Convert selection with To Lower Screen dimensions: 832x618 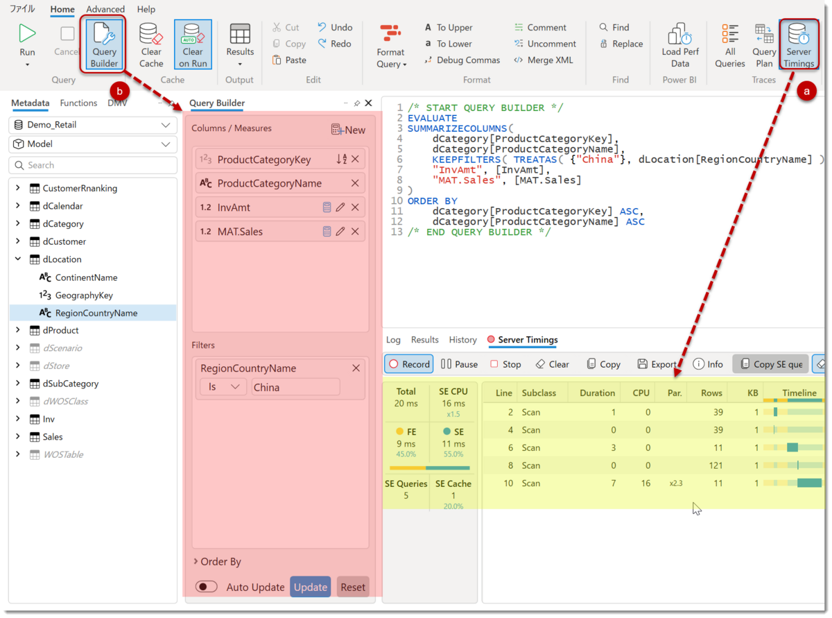448,44
